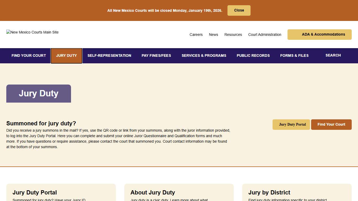Open the Jury Duty Portal card heading

35,192
